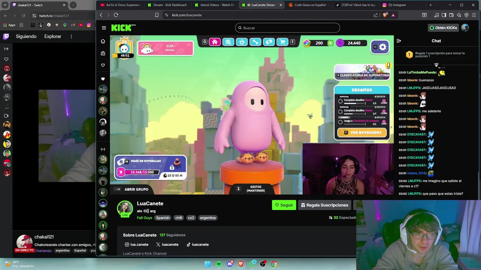This screenshot has width=481, height=270.
Task: Open the Fall Guys category link
Action: (x=144, y=218)
